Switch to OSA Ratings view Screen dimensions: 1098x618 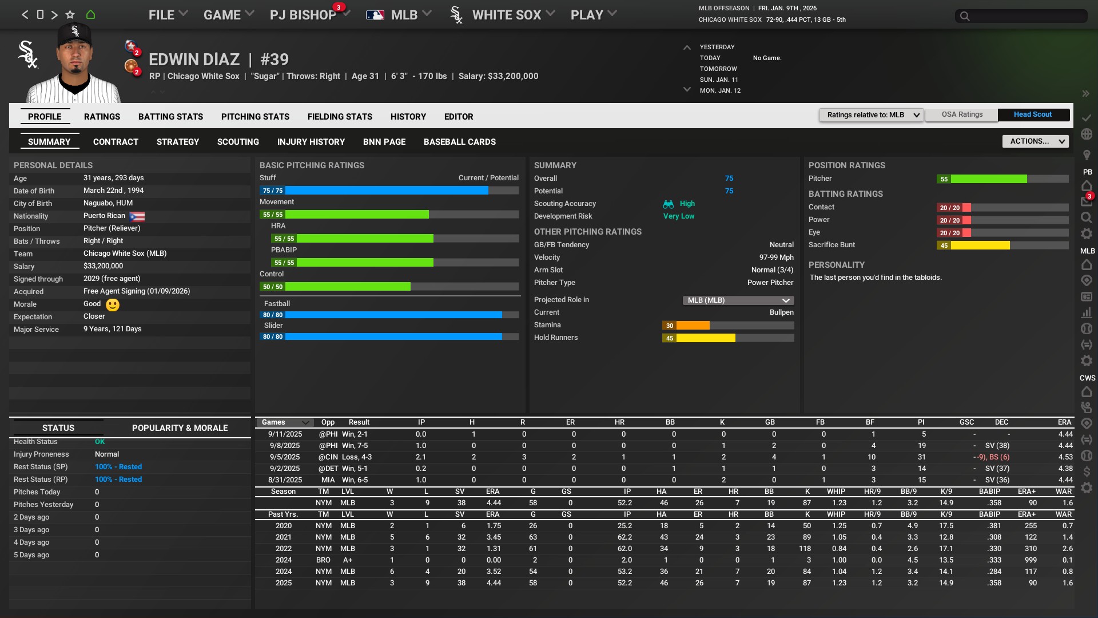point(961,115)
